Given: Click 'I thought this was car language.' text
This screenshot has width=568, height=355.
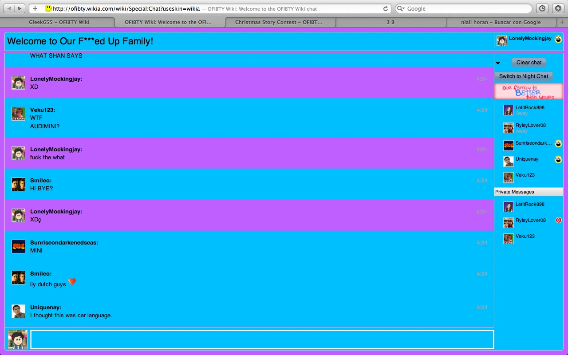Looking at the screenshot, I should tap(71, 316).
